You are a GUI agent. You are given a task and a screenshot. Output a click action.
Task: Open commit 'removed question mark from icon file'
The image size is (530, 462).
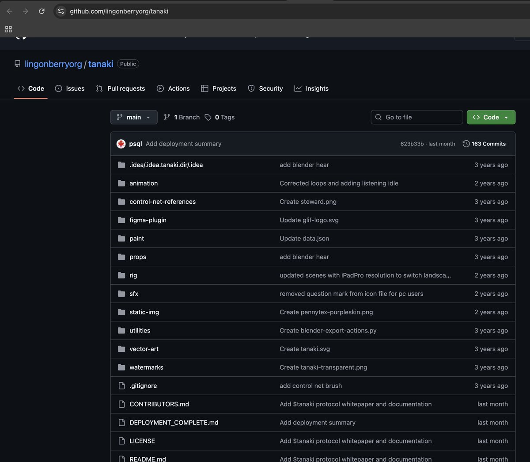(x=351, y=294)
